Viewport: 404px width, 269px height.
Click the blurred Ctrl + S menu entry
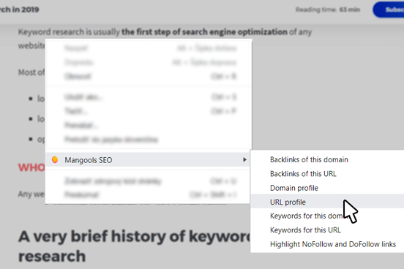pos(149,97)
